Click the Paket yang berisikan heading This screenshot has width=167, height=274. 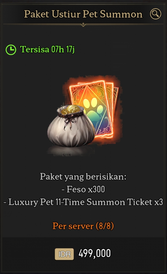pyautogui.click(x=83, y=177)
